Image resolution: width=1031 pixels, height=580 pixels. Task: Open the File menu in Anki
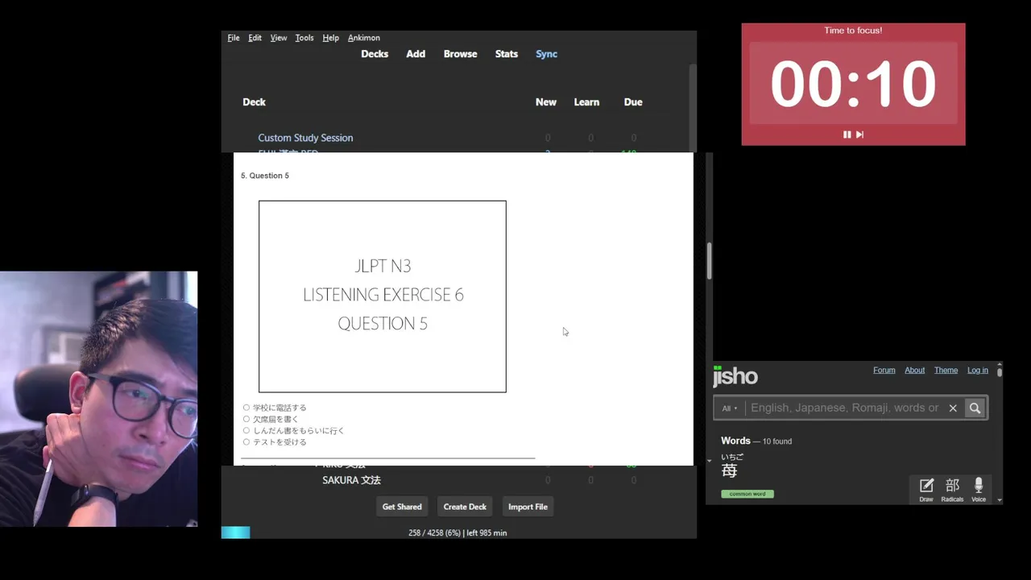(234, 38)
